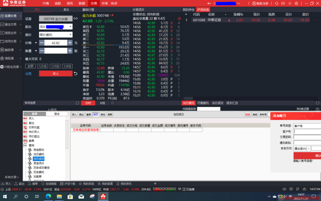This screenshot has width=321, height=201.
Task: Open the mail message icon in title bar
Action: click(283, 3)
